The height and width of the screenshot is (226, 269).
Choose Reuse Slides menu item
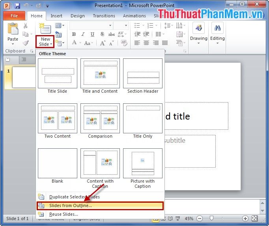[100, 214]
